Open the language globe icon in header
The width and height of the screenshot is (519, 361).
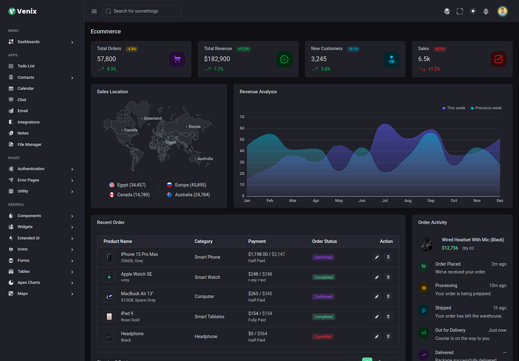[447, 11]
